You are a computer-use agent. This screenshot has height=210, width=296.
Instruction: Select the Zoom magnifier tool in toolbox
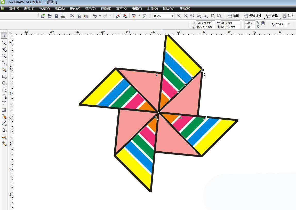click(4, 56)
